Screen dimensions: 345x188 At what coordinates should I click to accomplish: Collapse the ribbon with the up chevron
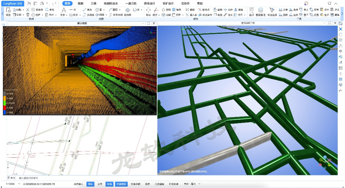tap(336, 3)
